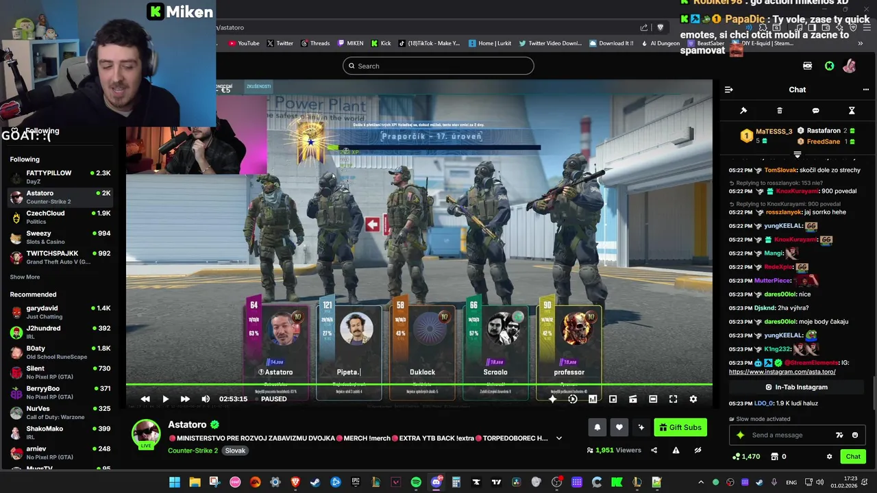The width and height of the screenshot is (877, 493).
Task: Click Astatoro streamer avatar with LIVE badge
Action: (146, 433)
